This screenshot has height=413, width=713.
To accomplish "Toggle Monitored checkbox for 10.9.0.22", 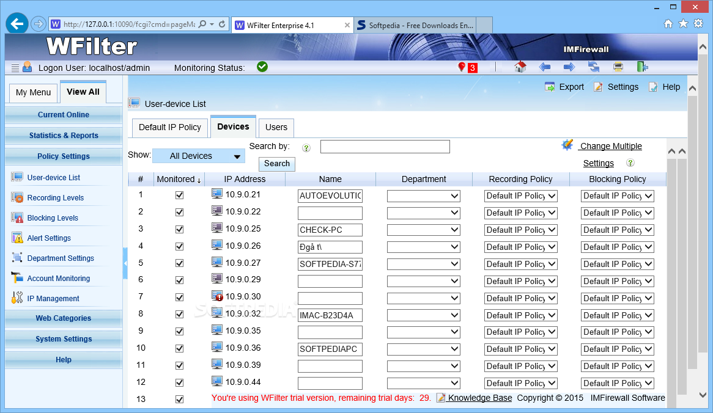I will click(180, 212).
